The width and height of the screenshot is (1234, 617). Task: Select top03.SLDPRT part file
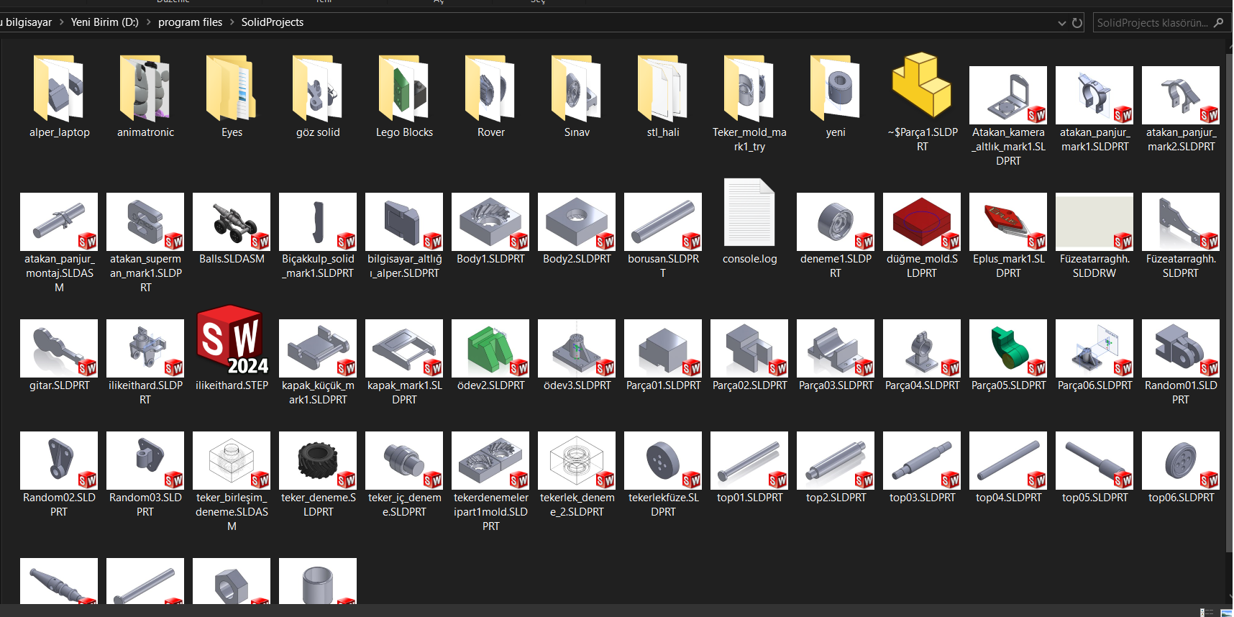pyautogui.click(x=922, y=468)
